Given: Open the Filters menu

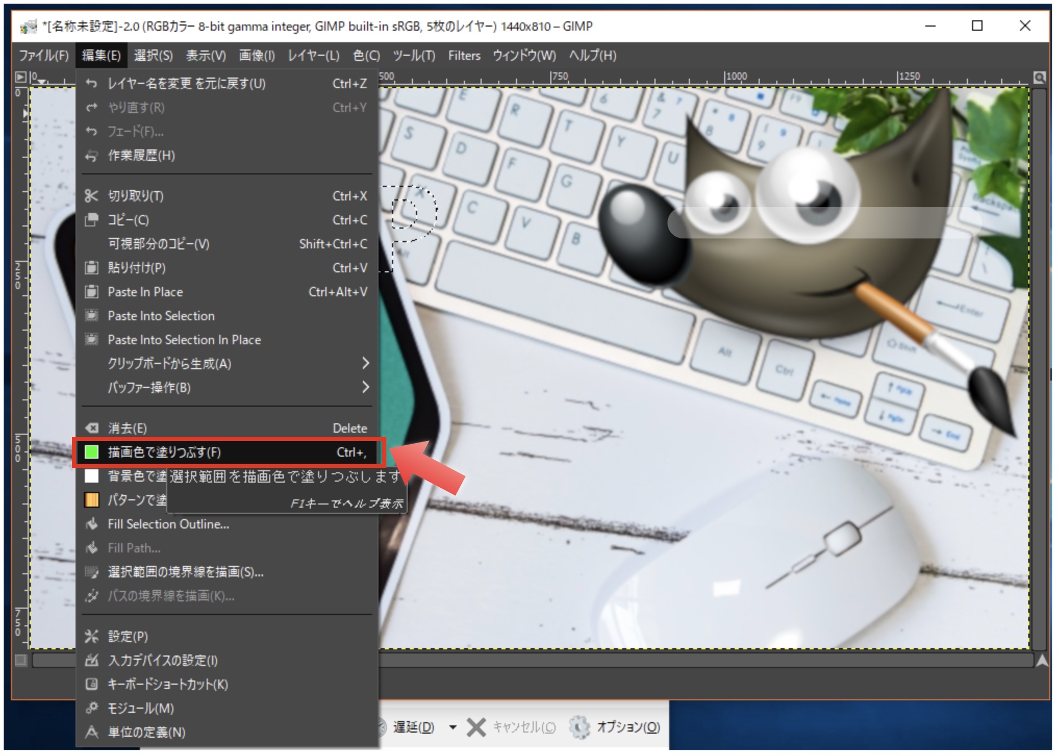Looking at the screenshot, I should point(464,55).
